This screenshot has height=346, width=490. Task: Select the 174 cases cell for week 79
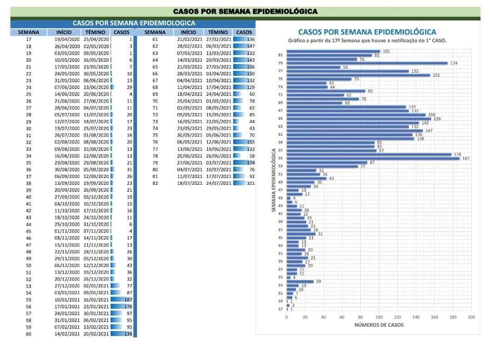(244, 162)
